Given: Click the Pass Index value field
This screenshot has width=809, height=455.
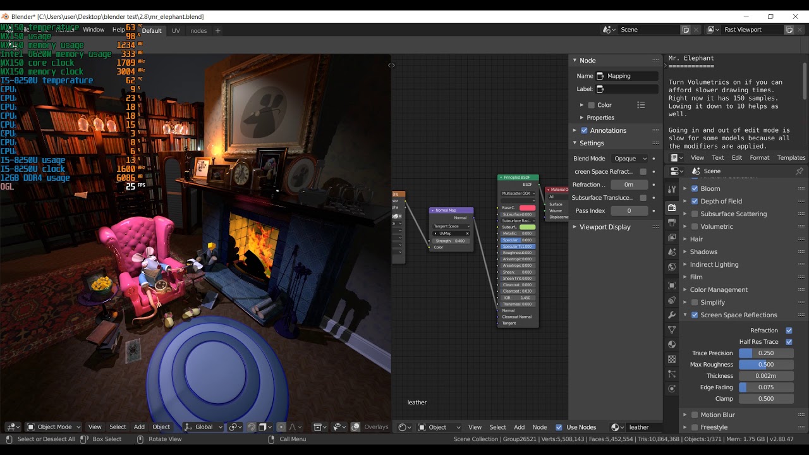Looking at the screenshot, I should coord(629,210).
